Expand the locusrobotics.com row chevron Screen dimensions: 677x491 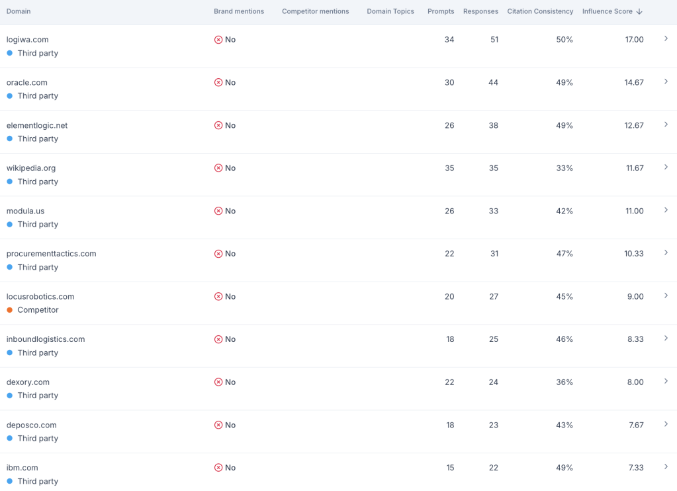click(666, 296)
